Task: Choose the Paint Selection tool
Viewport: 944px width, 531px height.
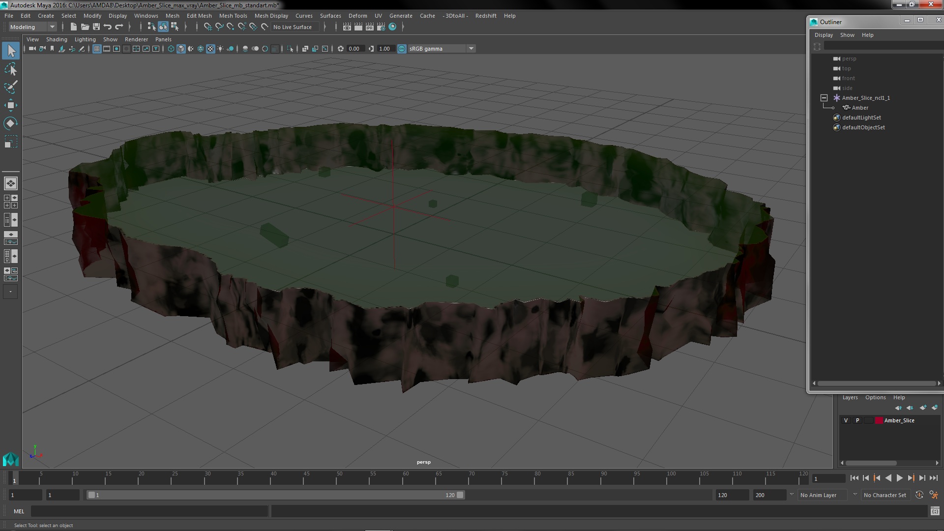Action: coord(10,87)
